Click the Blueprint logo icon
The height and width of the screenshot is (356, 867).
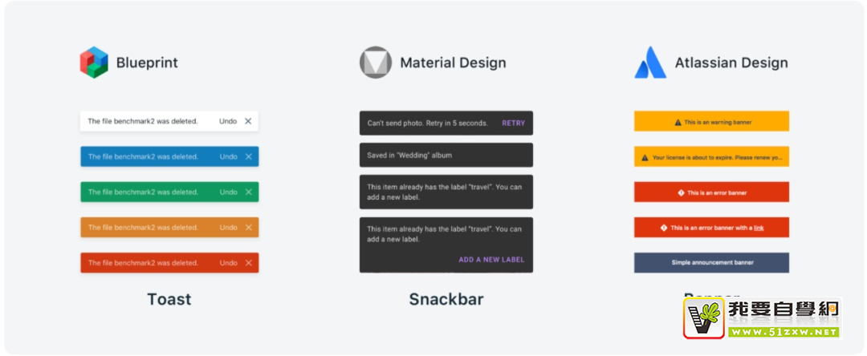tap(94, 63)
